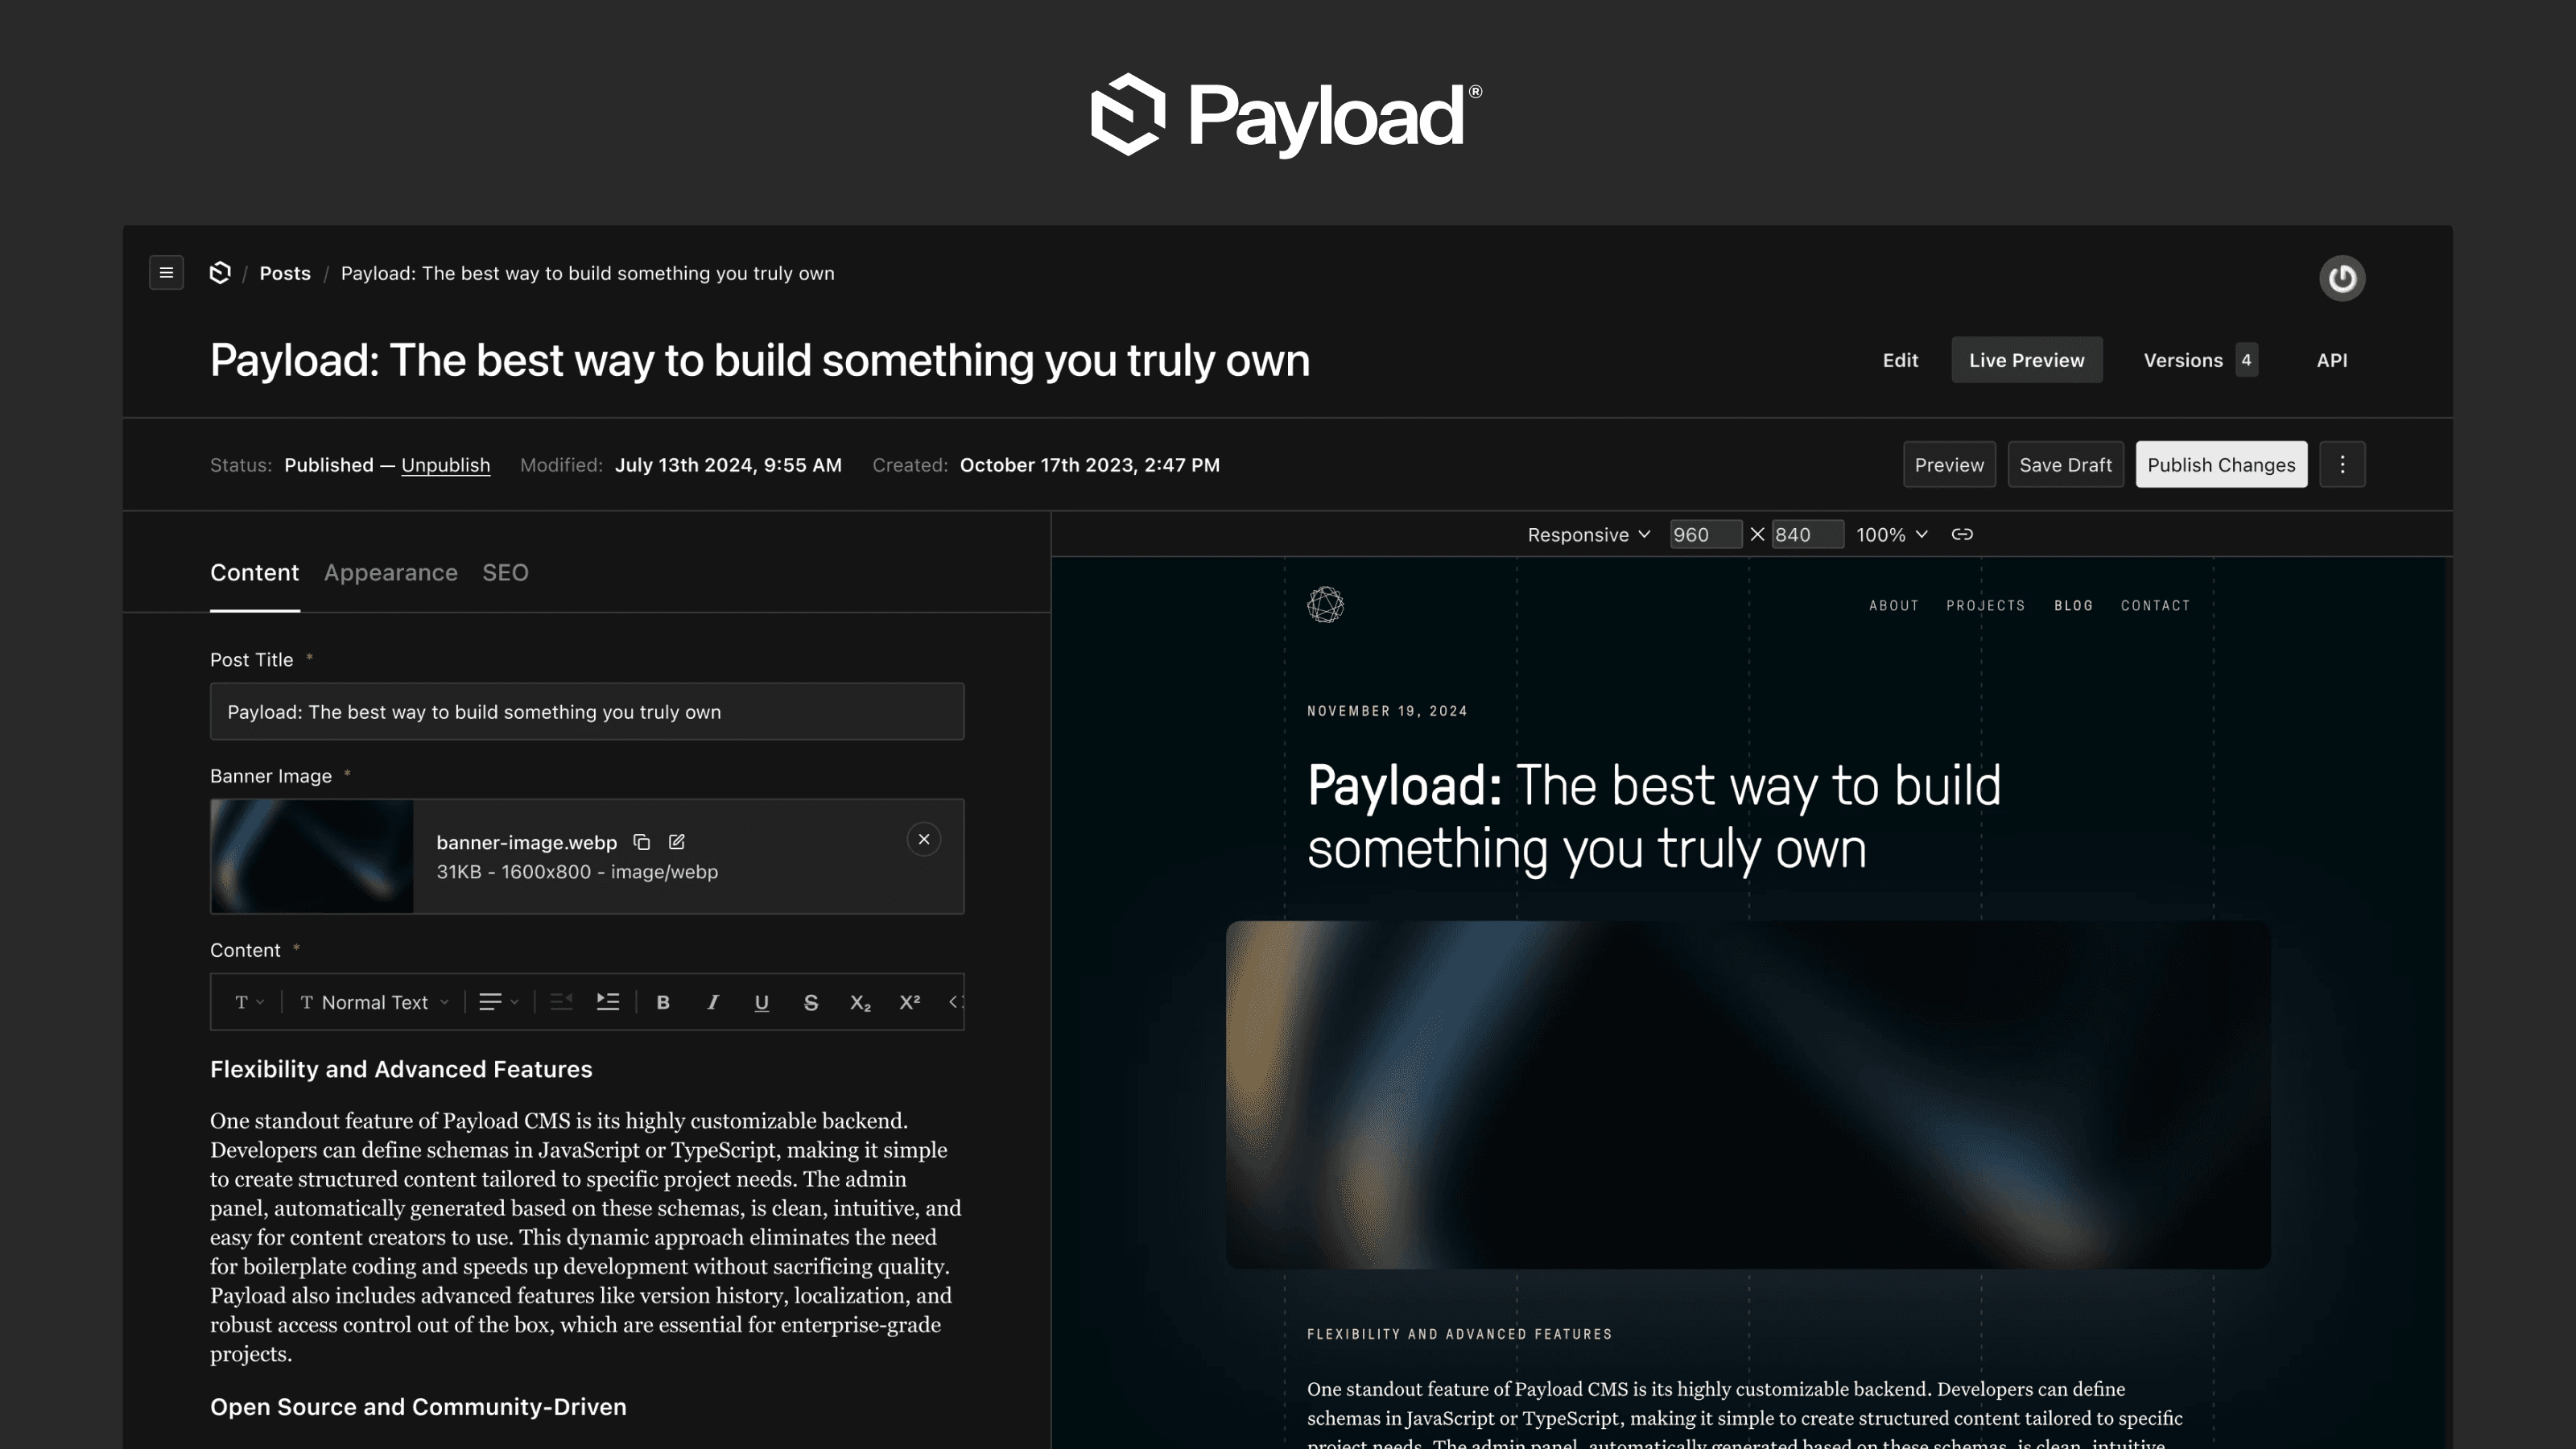
Task: Click the preview site globe logo
Action: (1325, 605)
